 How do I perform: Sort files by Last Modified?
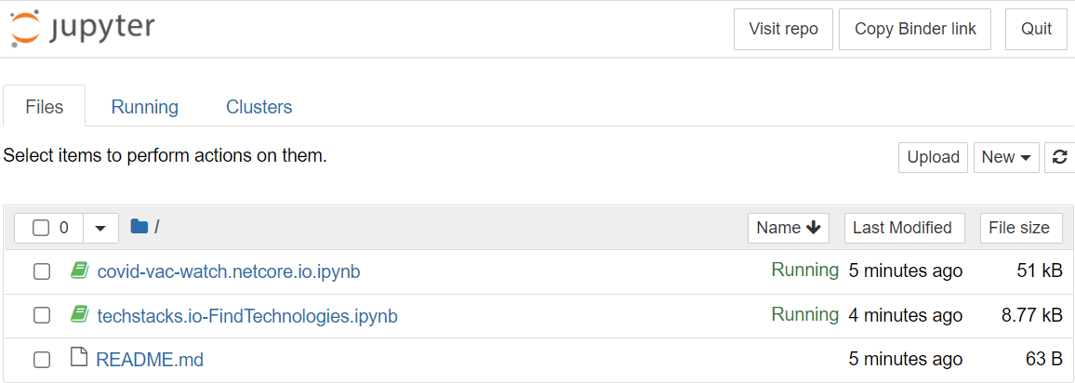[x=902, y=228]
